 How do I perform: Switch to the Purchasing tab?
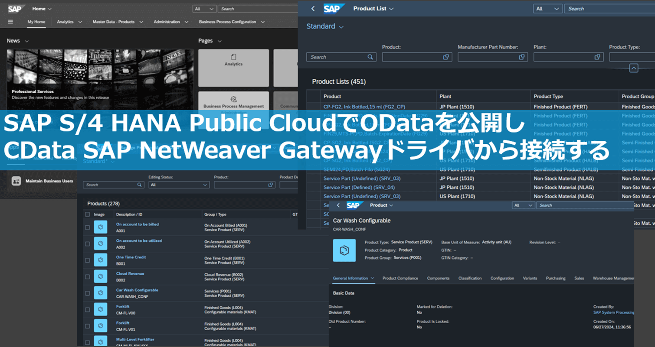tap(556, 278)
